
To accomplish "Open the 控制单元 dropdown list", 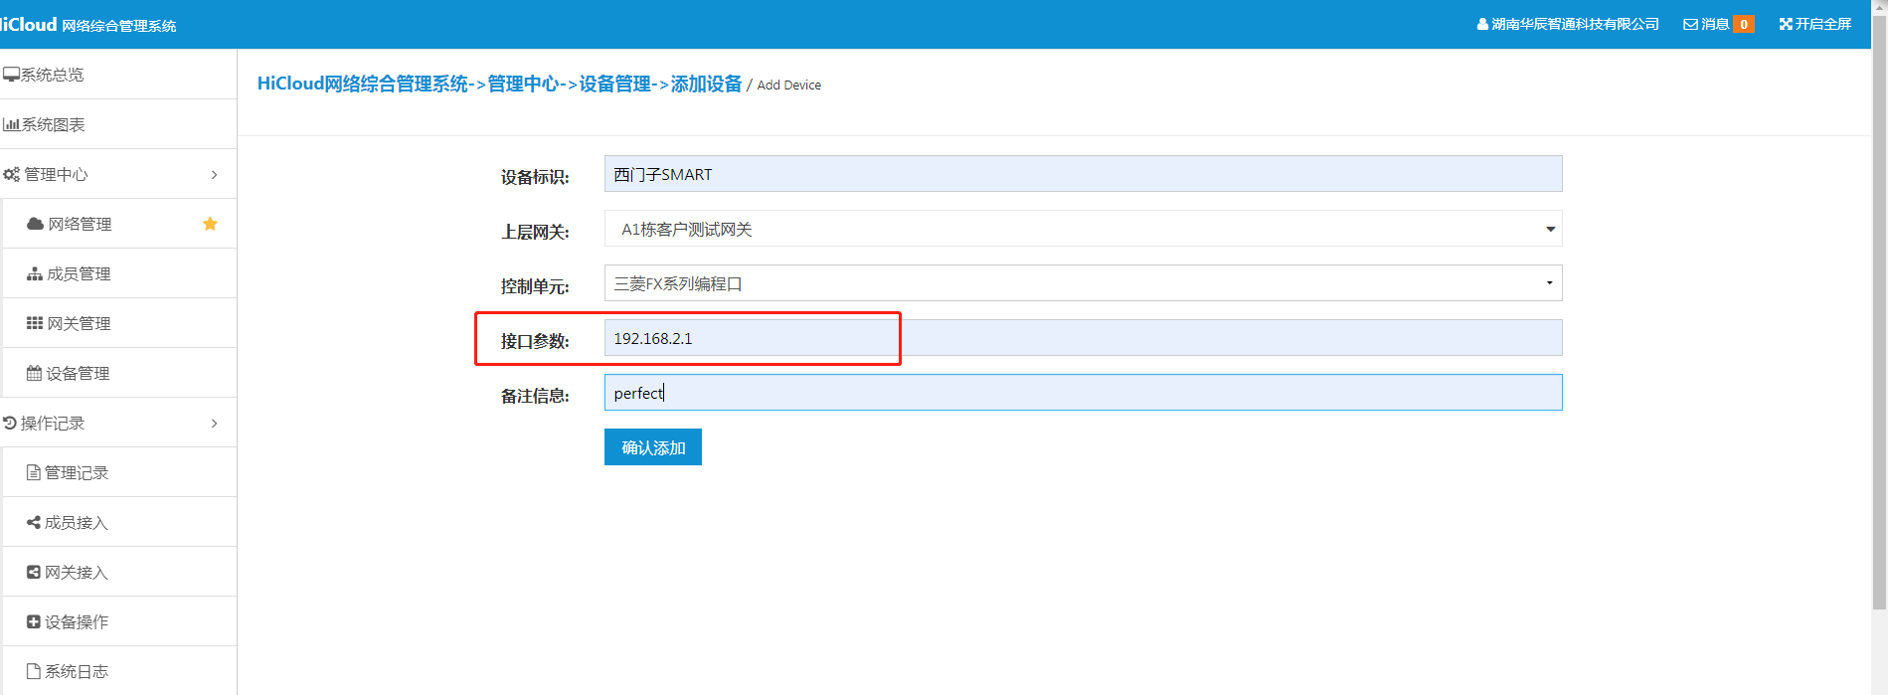I will 1082,283.
